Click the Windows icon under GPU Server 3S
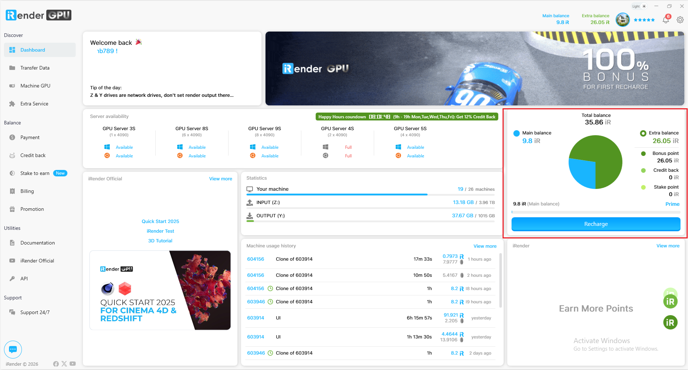Screen dimensions: 688x370 107,147
